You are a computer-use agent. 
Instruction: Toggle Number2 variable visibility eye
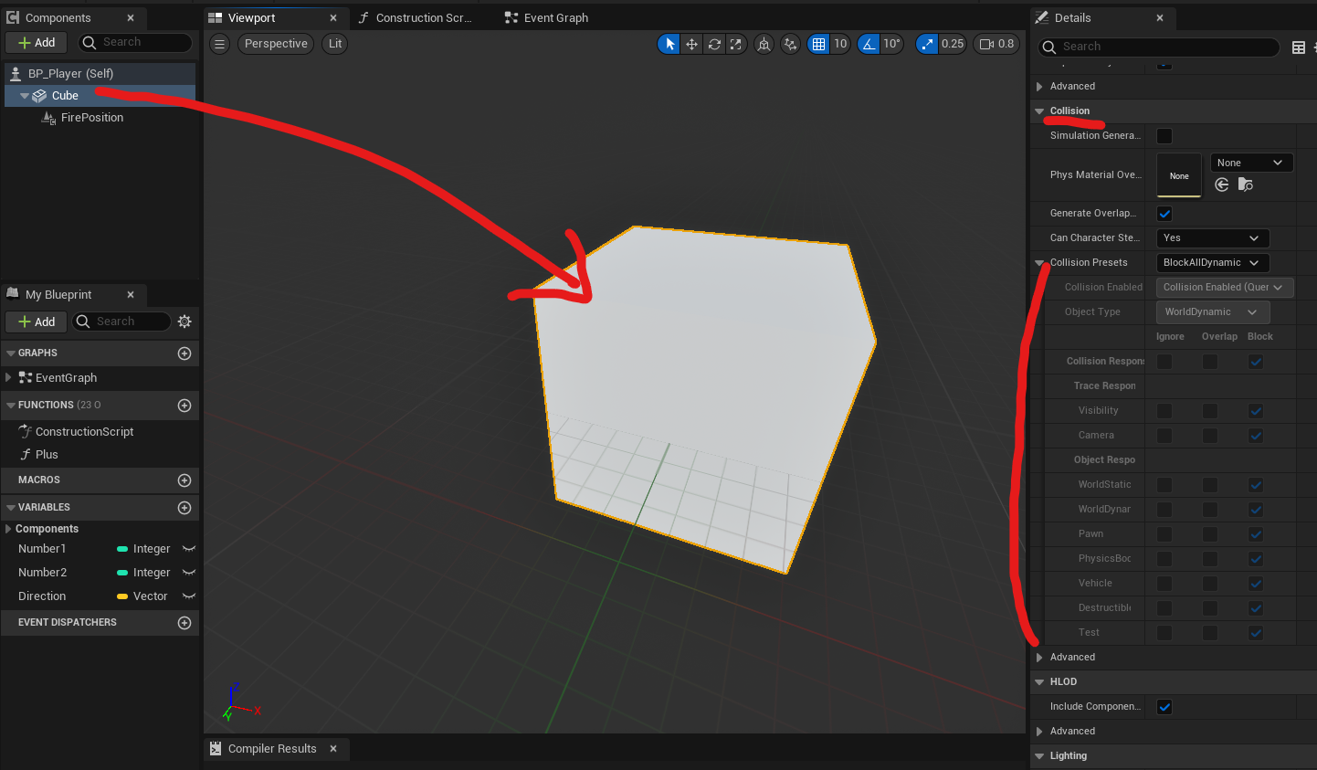click(x=189, y=573)
